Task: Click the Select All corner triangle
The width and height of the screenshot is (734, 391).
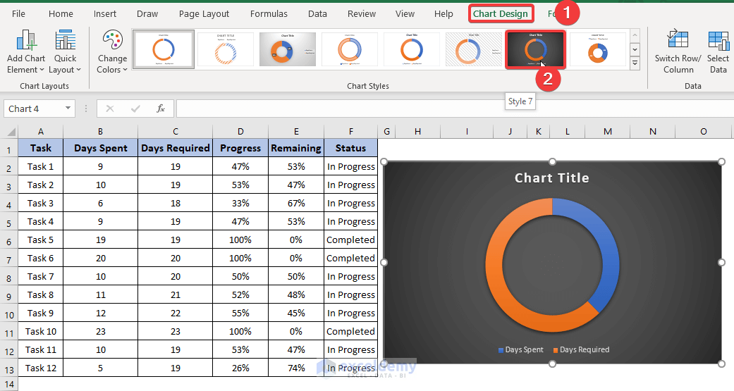Action: point(11,132)
